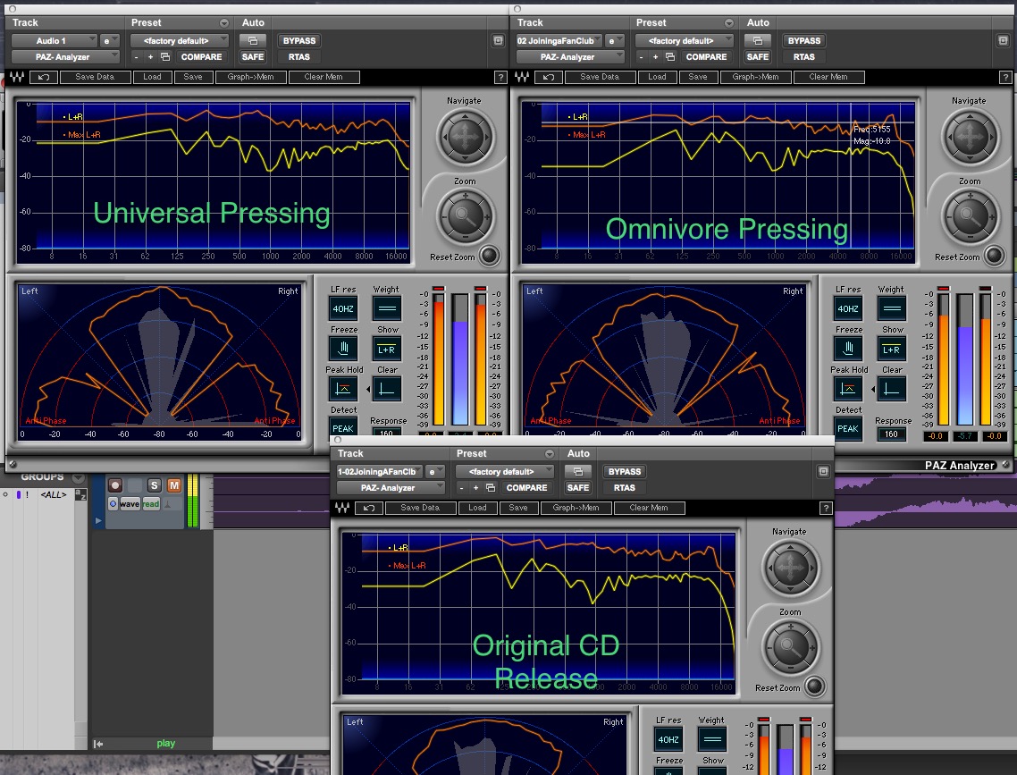Click COMPARE in the 02 JoiningaFanClub window

(x=706, y=57)
